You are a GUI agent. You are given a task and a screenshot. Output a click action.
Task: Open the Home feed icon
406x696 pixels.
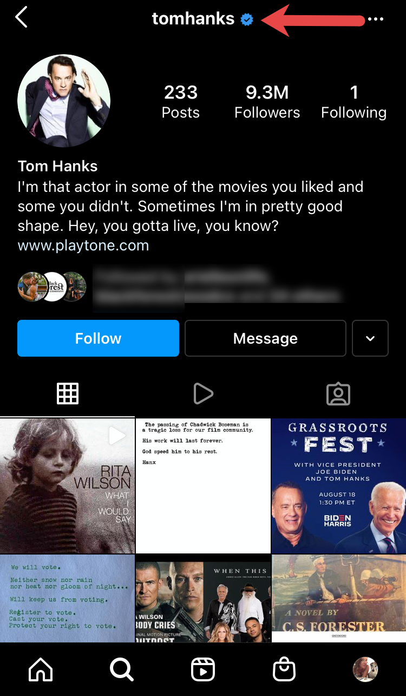[41, 669]
